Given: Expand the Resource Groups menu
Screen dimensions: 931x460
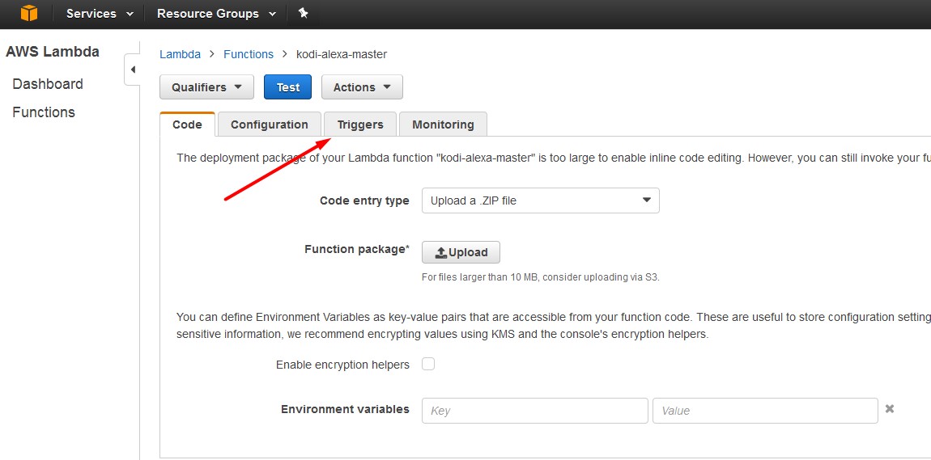Looking at the screenshot, I should (216, 14).
